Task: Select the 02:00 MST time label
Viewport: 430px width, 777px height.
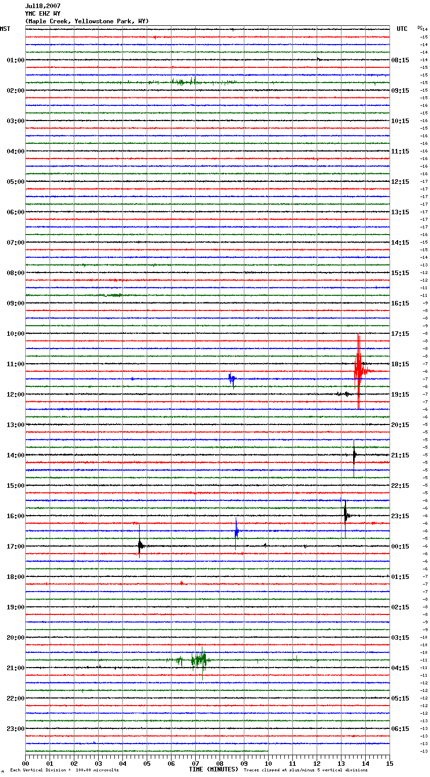Action: (x=15, y=91)
